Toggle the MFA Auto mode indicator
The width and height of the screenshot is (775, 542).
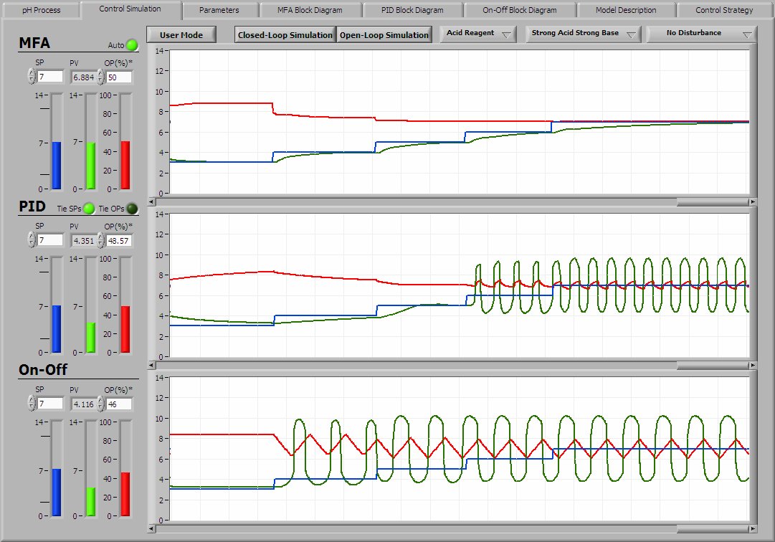[132, 45]
